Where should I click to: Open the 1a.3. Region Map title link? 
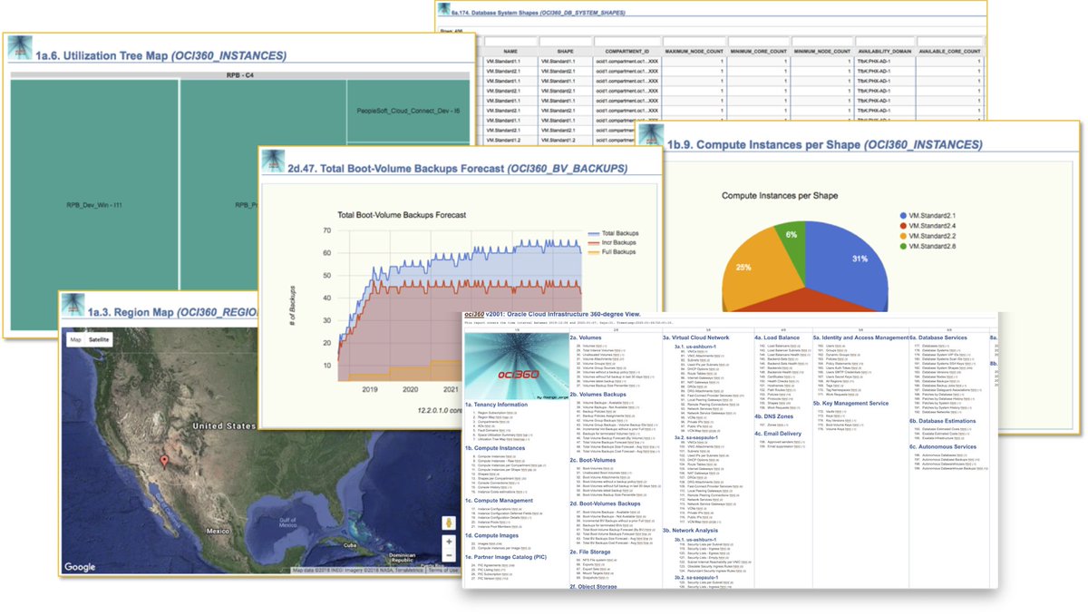tap(173, 314)
